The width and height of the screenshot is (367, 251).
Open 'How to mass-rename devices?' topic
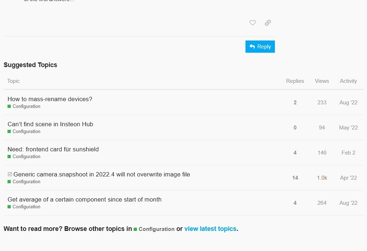[x=50, y=99]
